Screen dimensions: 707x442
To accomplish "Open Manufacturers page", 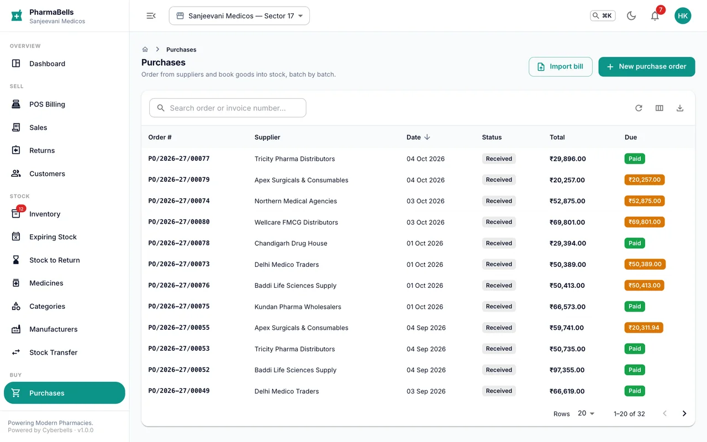I will click(x=65, y=329).
